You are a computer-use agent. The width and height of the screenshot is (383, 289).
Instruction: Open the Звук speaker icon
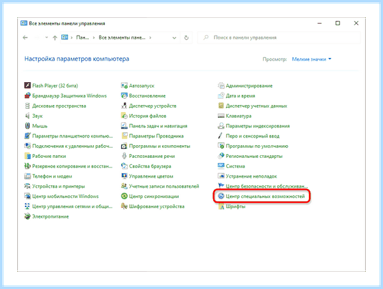pos(27,116)
